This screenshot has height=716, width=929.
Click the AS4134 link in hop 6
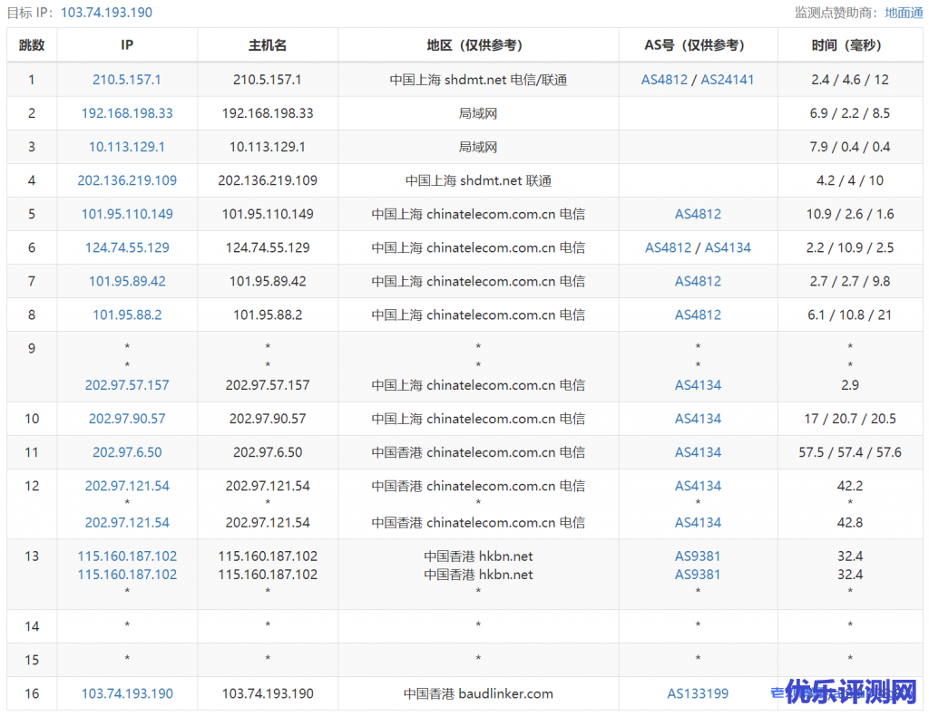point(728,247)
